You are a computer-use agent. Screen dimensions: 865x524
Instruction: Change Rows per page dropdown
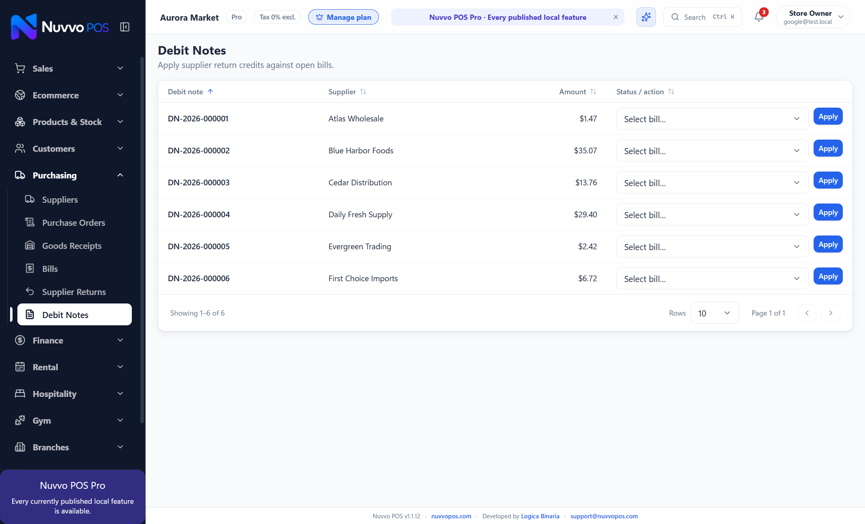click(715, 313)
